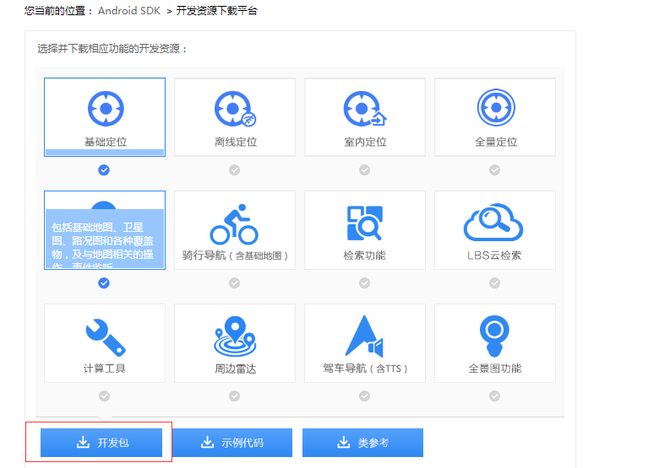Check the checkmark under 计算工具
Screen dimensions: 670x468
click(104, 396)
